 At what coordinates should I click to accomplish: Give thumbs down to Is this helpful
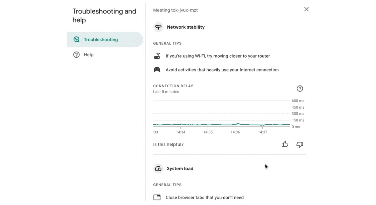click(x=300, y=145)
